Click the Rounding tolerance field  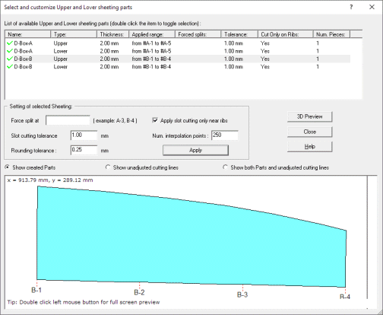click(84, 150)
